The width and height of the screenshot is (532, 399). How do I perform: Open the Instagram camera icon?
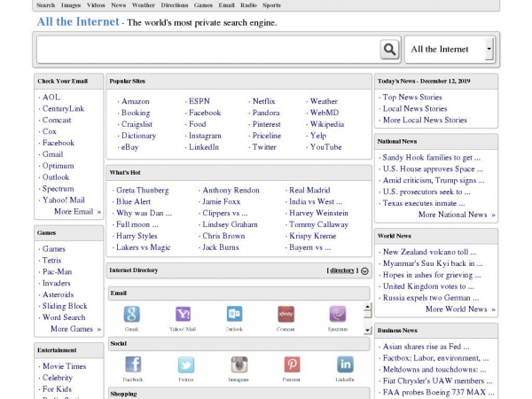pos(239,364)
